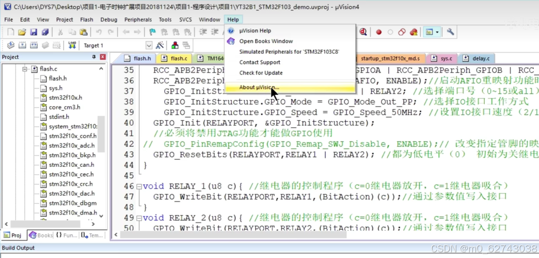This screenshot has height=258, width=539.
Task: Click the project tree scroll-down arrow
Action: tap(101, 216)
